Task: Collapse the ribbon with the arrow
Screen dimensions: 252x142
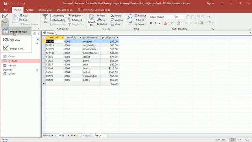Action: (x=250, y=29)
